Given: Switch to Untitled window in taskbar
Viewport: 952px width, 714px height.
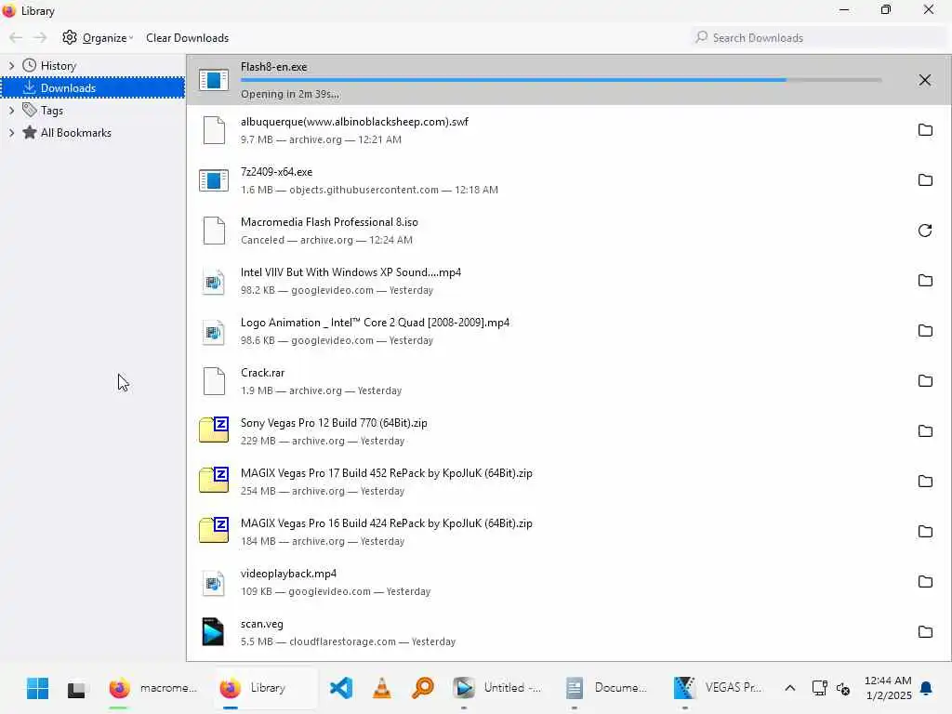Looking at the screenshot, I should coord(498,688).
